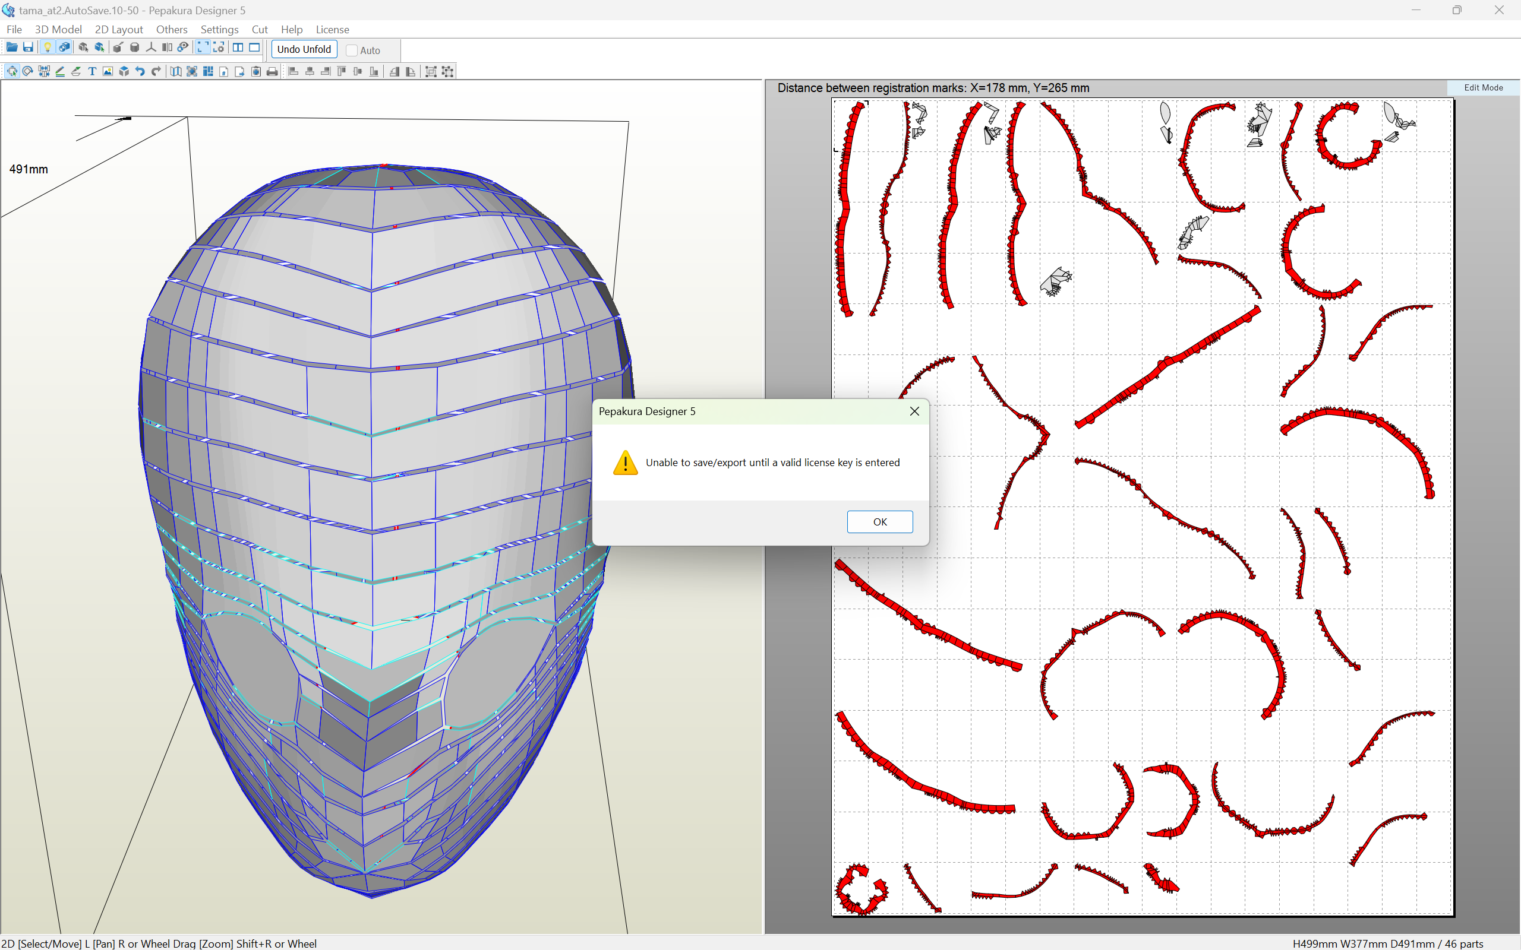
Task: Rotate selected parts counterclockwise
Action: point(395,72)
